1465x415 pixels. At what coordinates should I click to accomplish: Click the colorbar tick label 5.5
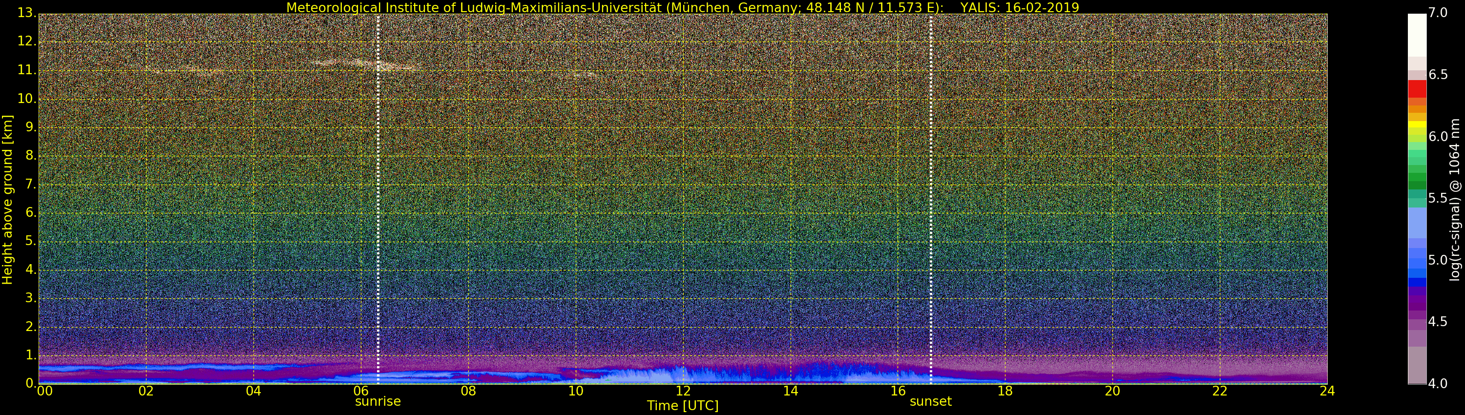point(1438,198)
